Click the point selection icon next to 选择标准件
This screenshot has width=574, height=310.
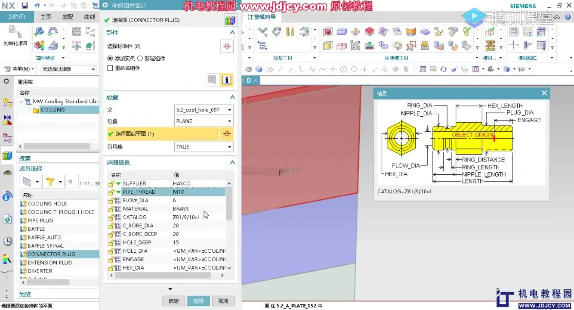tap(227, 46)
